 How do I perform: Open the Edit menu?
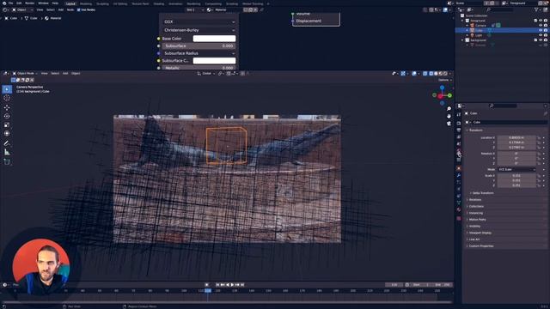point(19,3)
